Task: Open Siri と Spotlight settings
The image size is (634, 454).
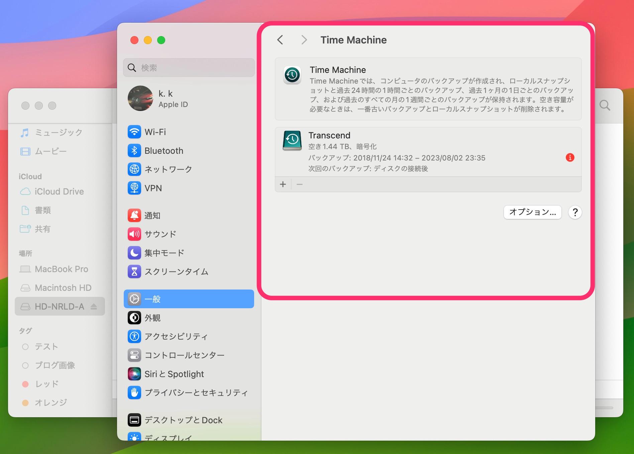Action: click(x=189, y=374)
